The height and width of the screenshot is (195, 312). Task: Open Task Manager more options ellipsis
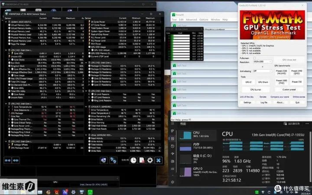[307, 124]
